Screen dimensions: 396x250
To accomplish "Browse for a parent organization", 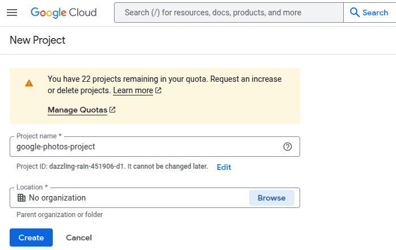I will 271,198.
